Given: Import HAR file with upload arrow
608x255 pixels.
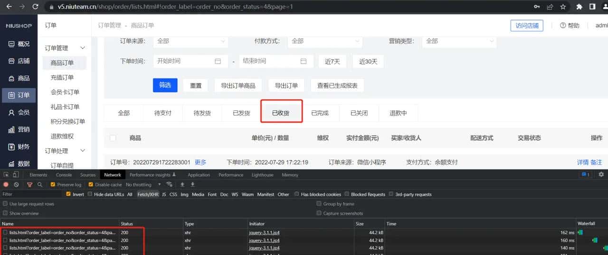Looking at the screenshot, I should (182, 184).
